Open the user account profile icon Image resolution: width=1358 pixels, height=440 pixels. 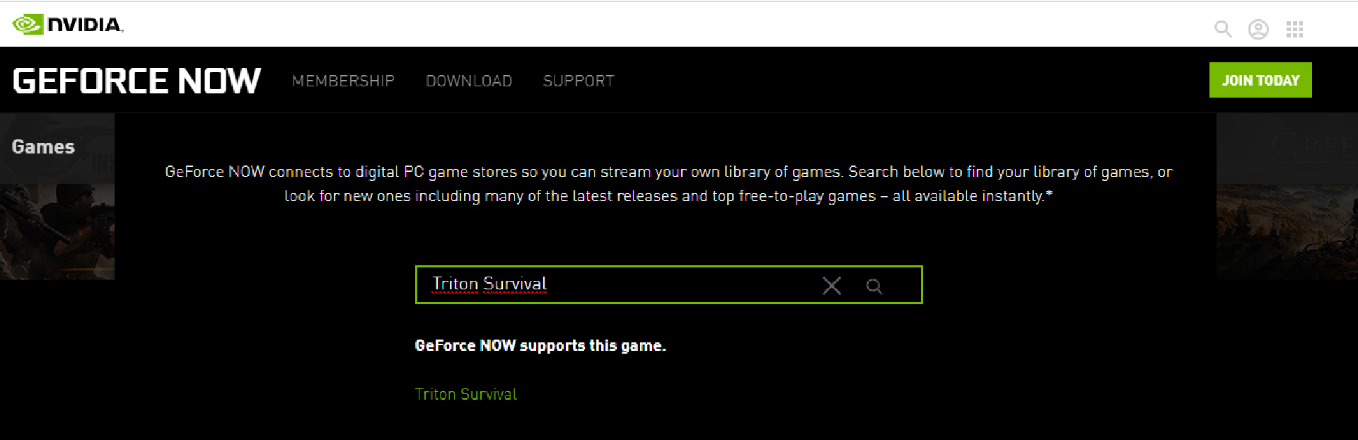(1258, 29)
